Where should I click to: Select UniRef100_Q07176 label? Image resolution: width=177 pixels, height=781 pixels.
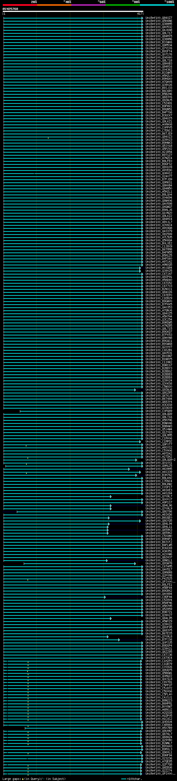pyautogui.click(x=159, y=54)
